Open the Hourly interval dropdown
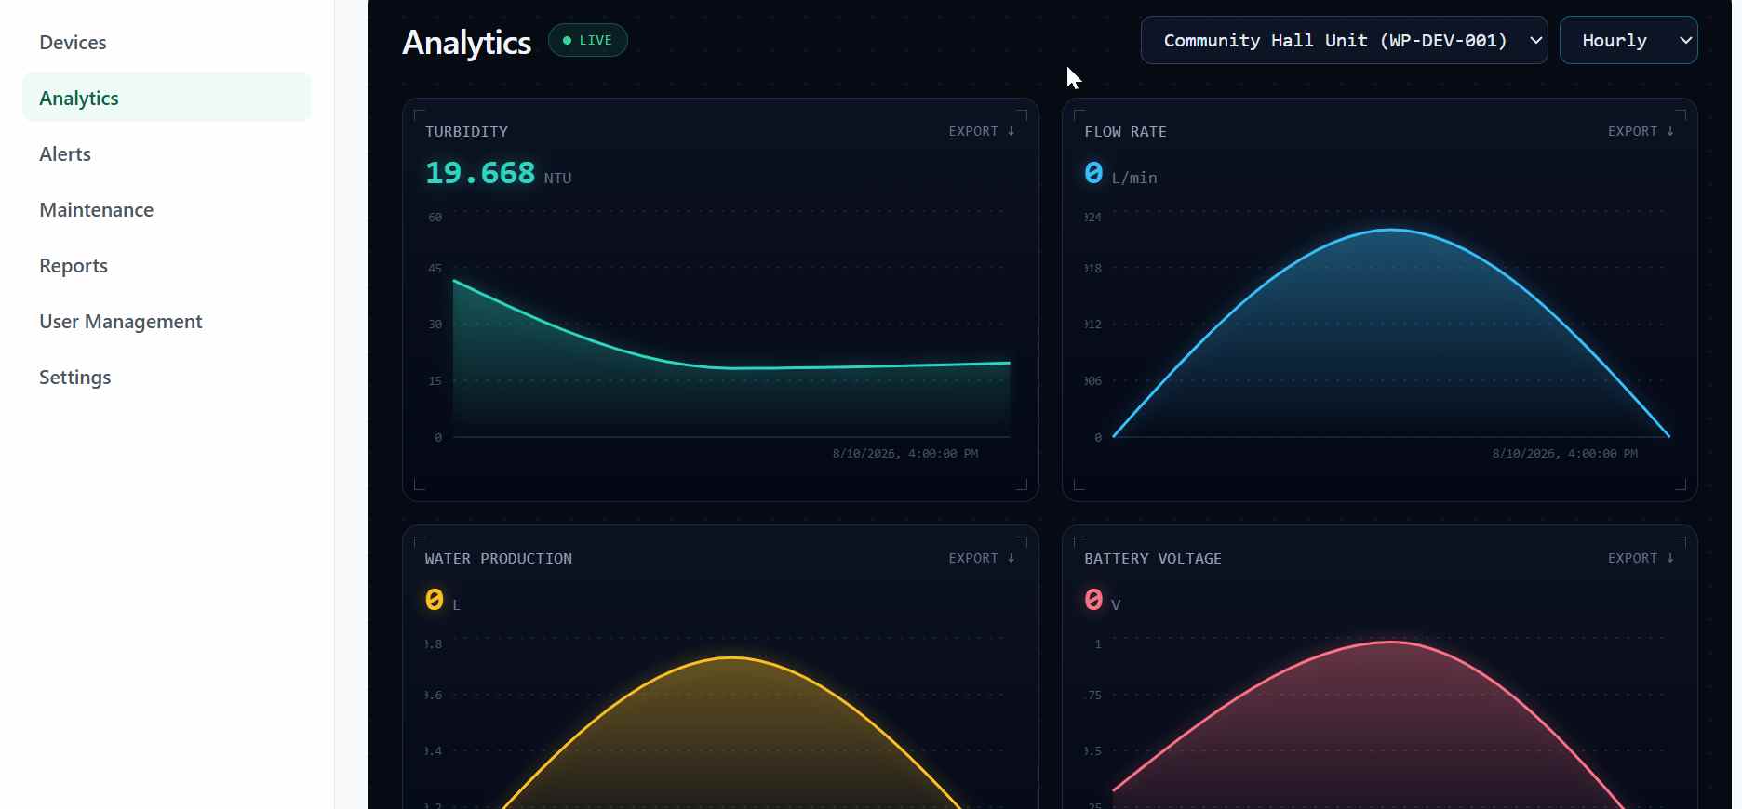This screenshot has height=809, width=1742. [1628, 40]
